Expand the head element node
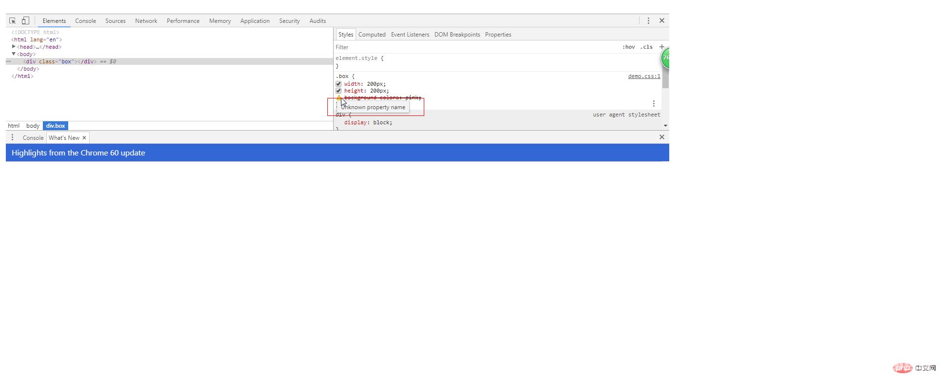 14,47
